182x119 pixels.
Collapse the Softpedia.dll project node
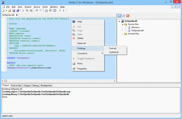click(119, 21)
